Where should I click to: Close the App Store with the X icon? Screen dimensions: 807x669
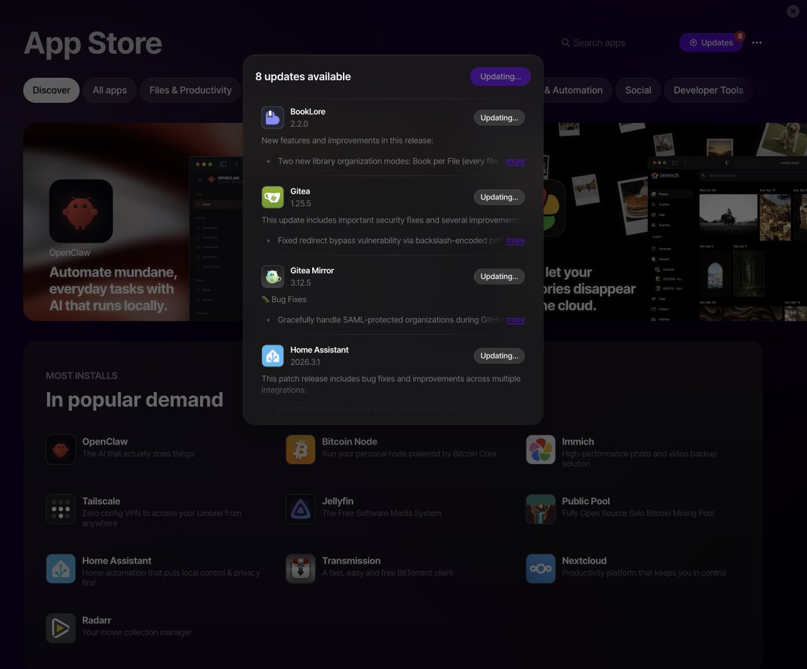click(x=794, y=11)
